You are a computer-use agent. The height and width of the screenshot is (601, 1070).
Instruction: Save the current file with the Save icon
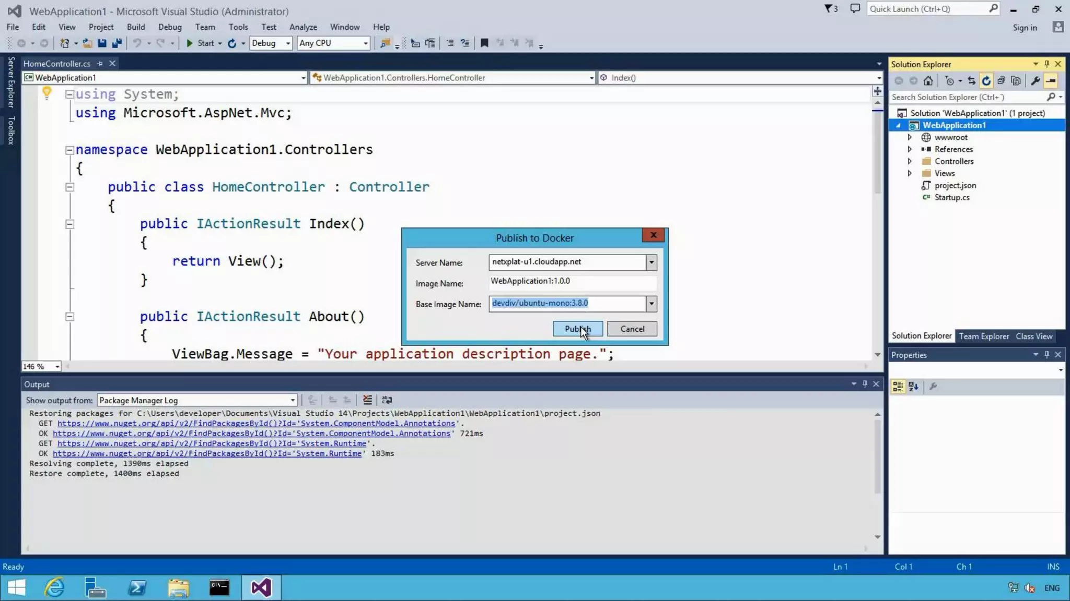point(102,43)
